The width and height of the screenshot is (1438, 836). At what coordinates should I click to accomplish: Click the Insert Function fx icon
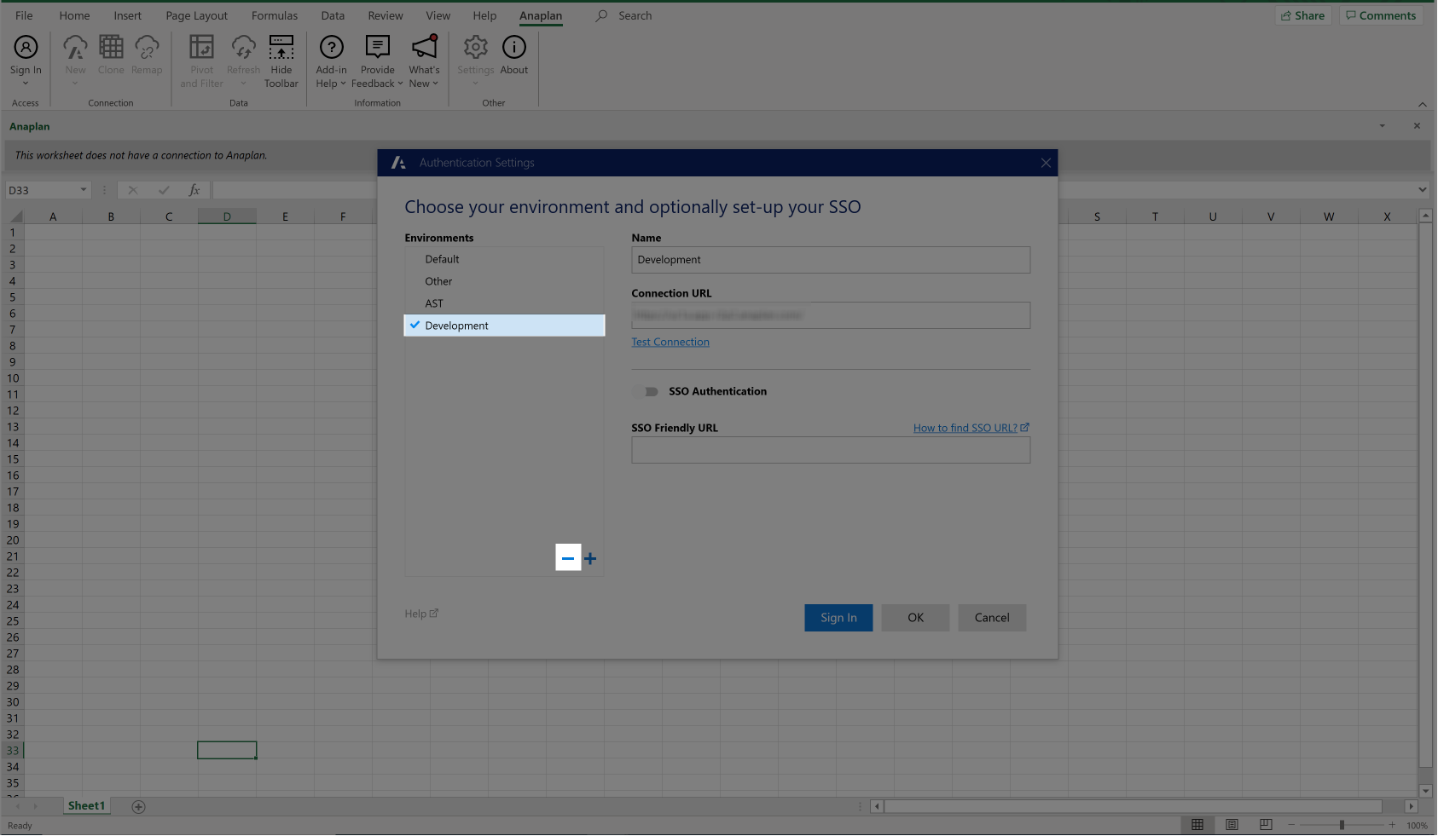(194, 190)
